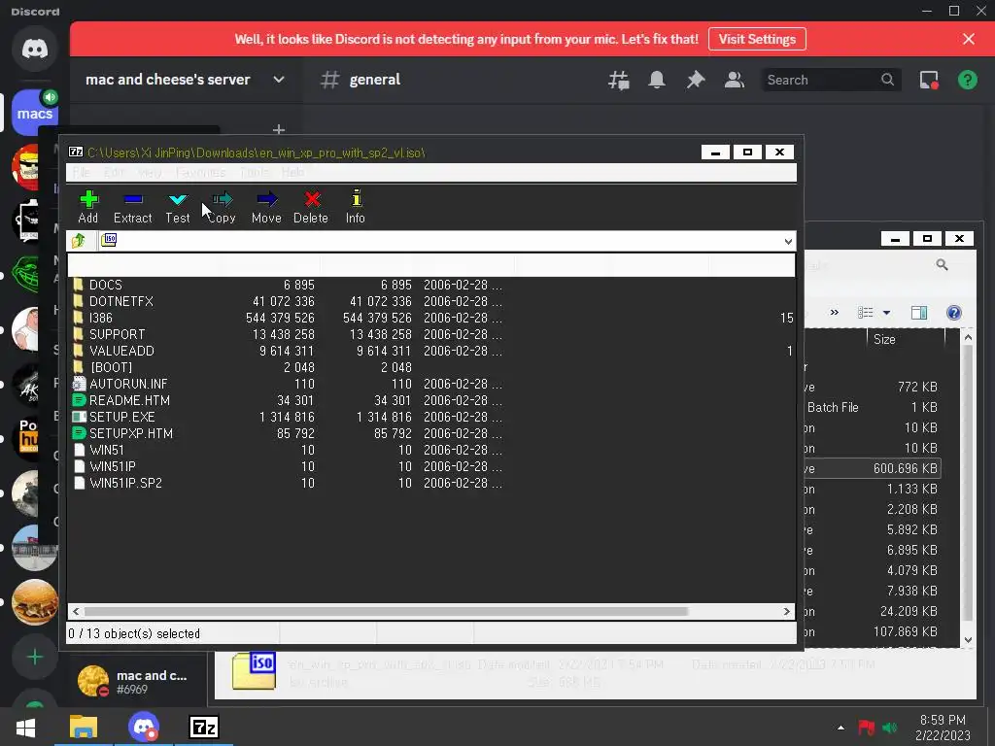Image resolution: width=995 pixels, height=746 pixels.
Task: Click search magnifier in Explorer window
Action: point(942,264)
